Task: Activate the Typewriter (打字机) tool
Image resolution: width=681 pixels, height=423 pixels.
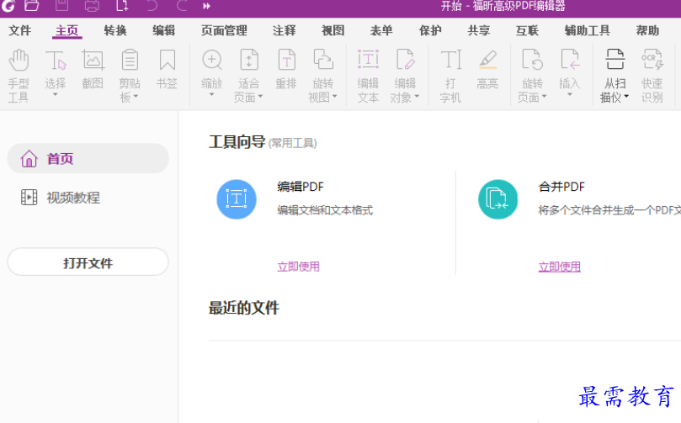Action: pos(450,76)
